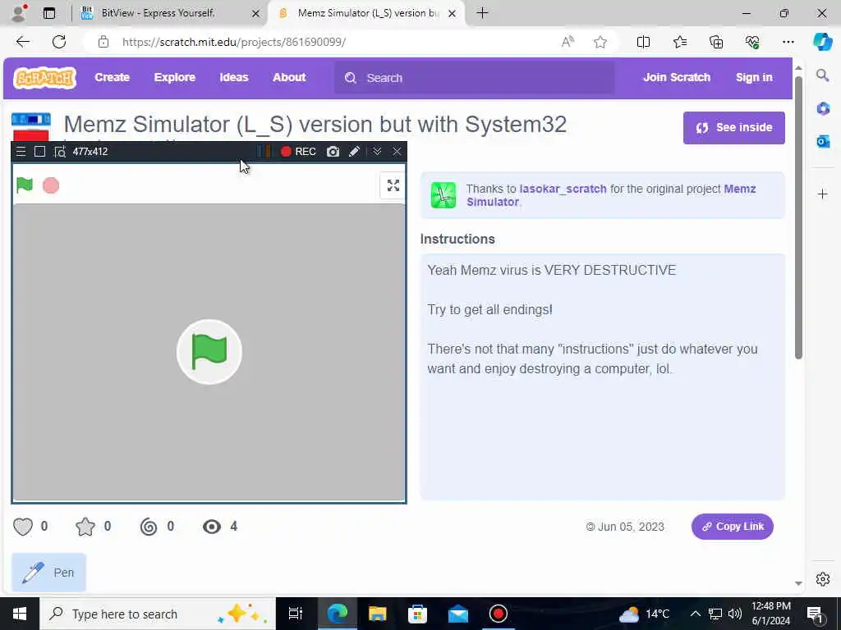Open the Explore page
This screenshot has height=630, width=841.
tap(175, 78)
